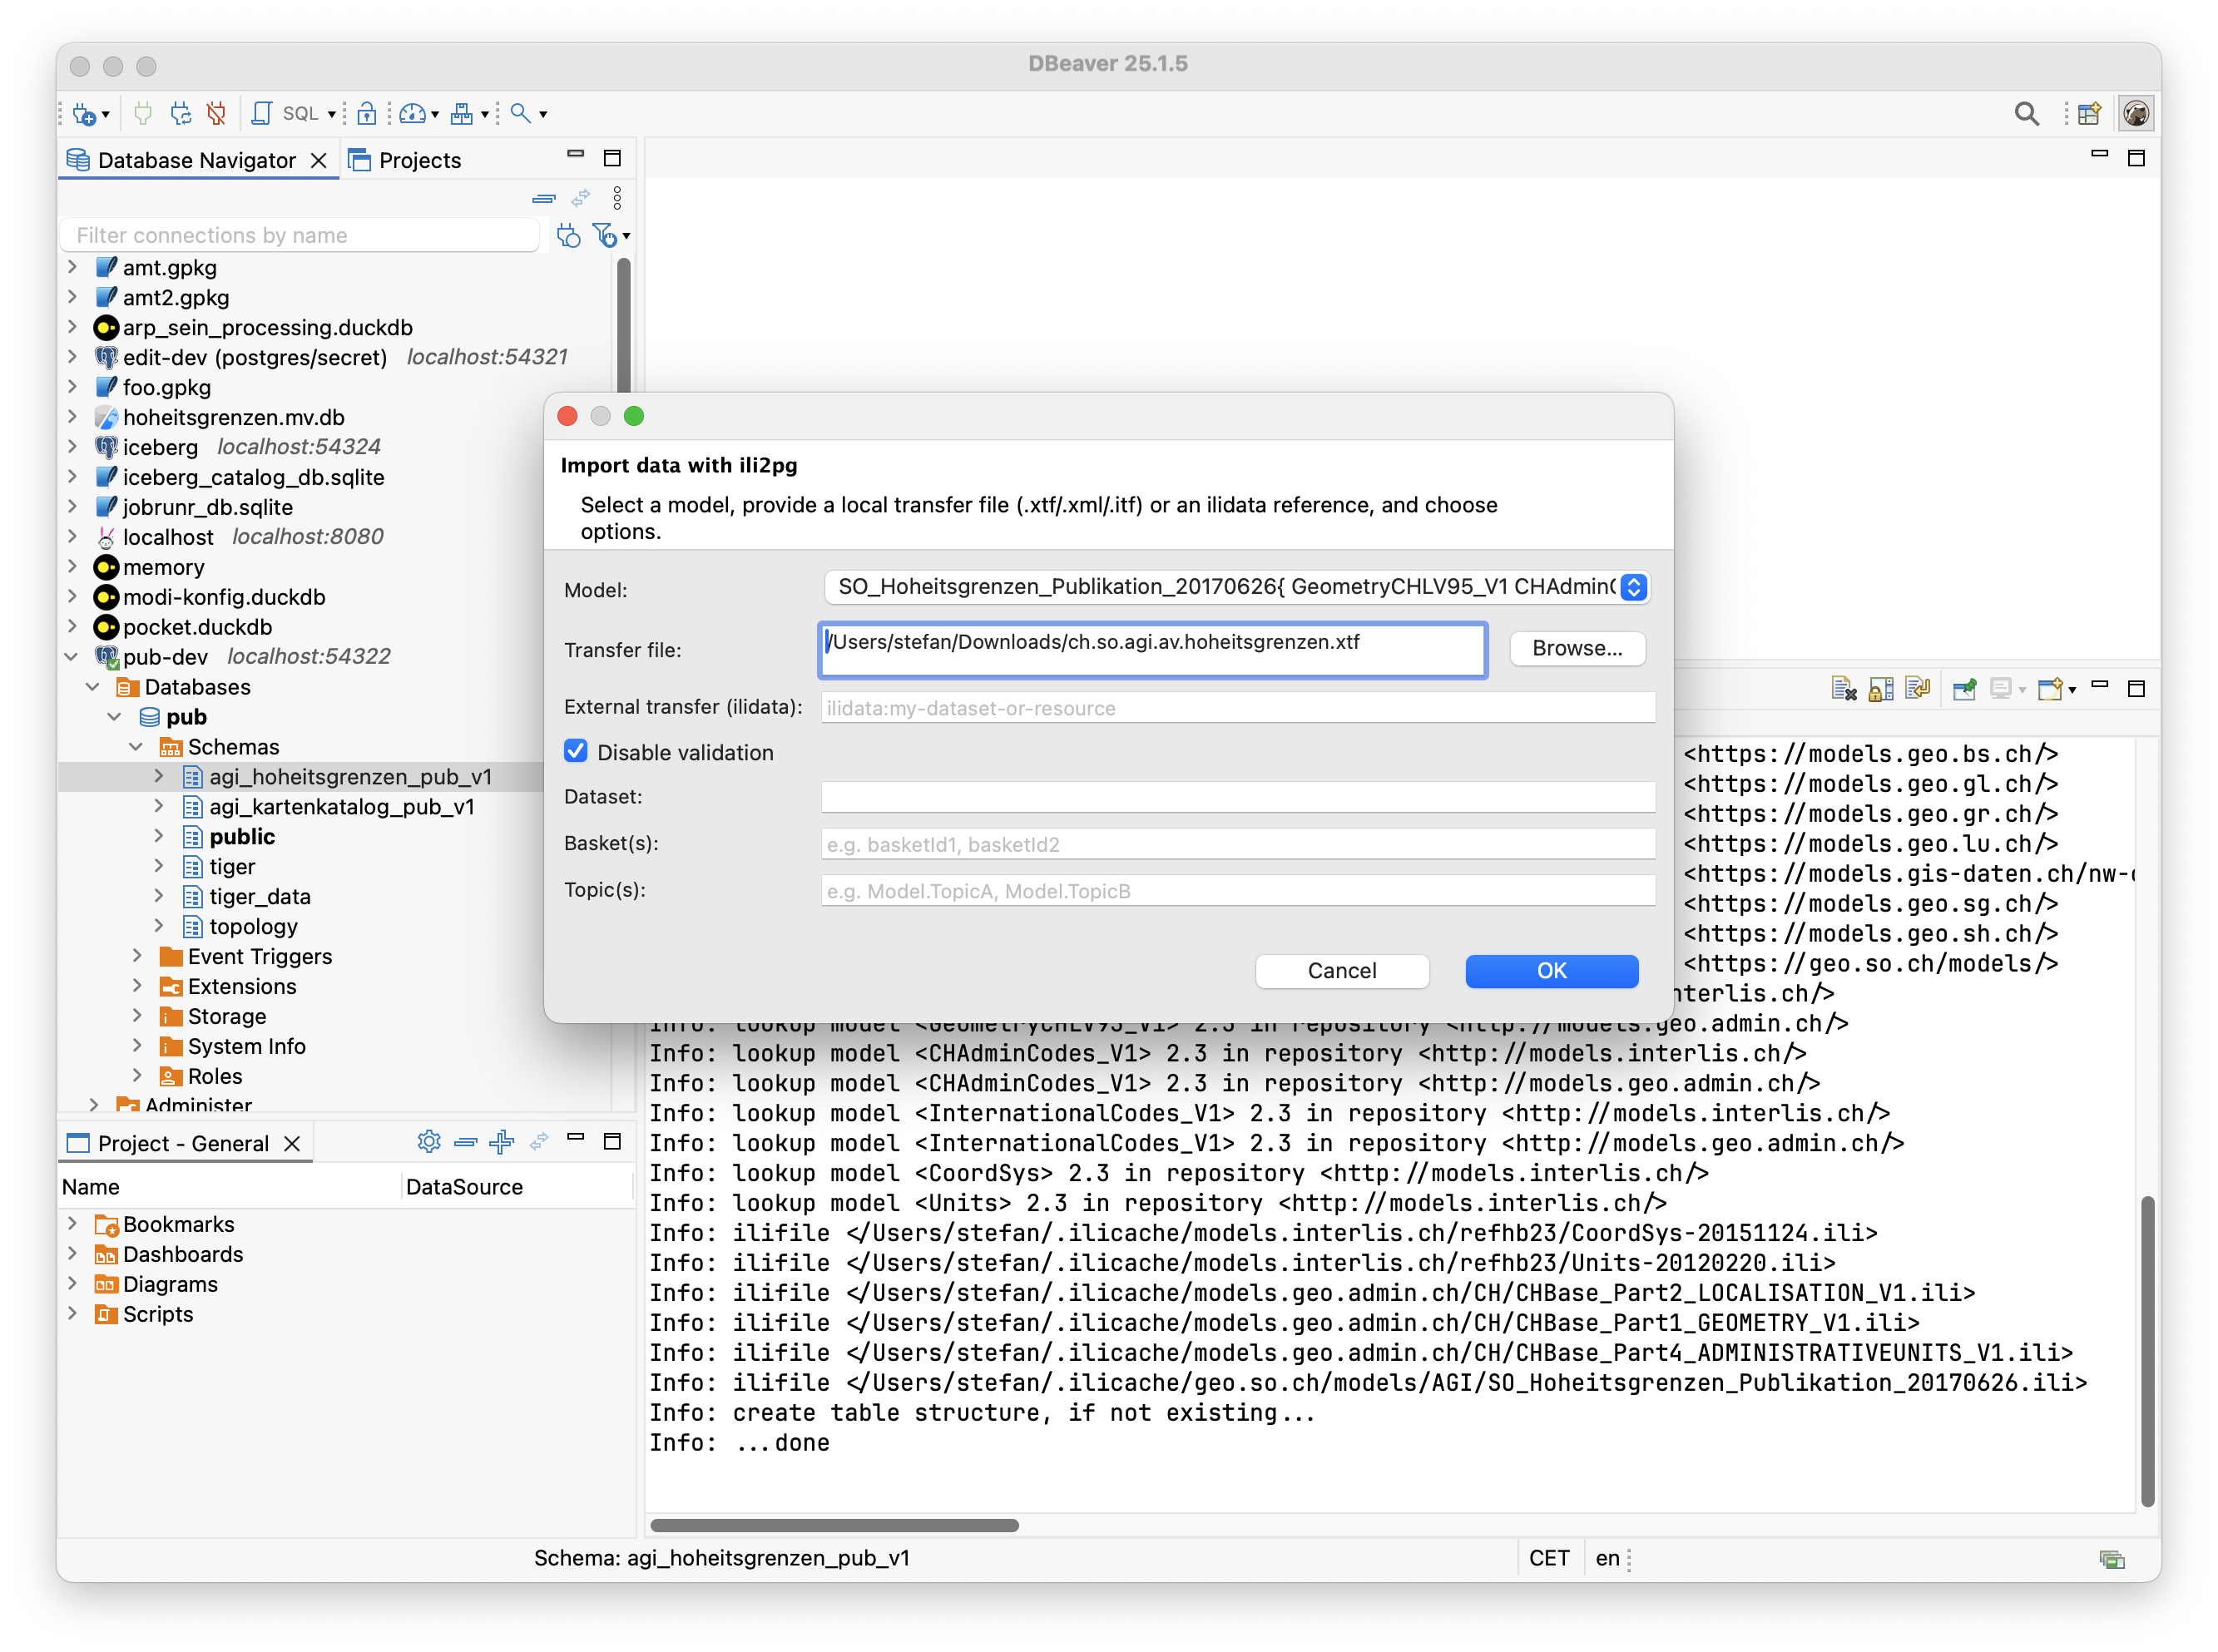This screenshot has height=1652, width=2218.
Task: Click the Project General settings gear icon
Action: 429,1141
